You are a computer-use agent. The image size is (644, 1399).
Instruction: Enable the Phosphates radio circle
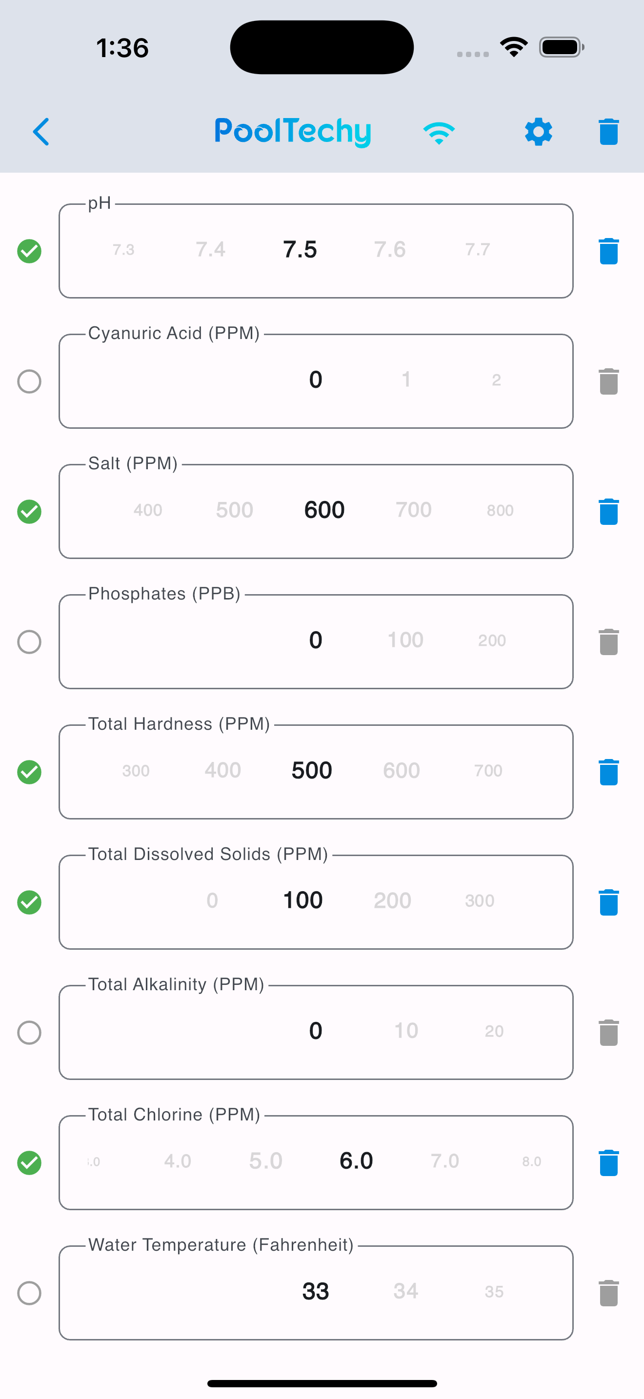(29, 642)
